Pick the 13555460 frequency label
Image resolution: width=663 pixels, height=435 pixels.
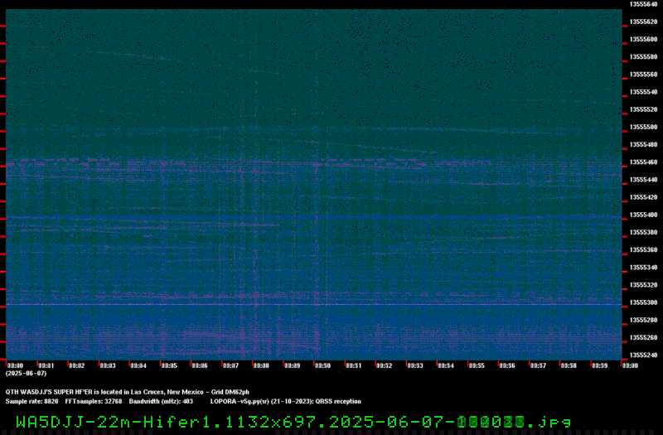644,162
